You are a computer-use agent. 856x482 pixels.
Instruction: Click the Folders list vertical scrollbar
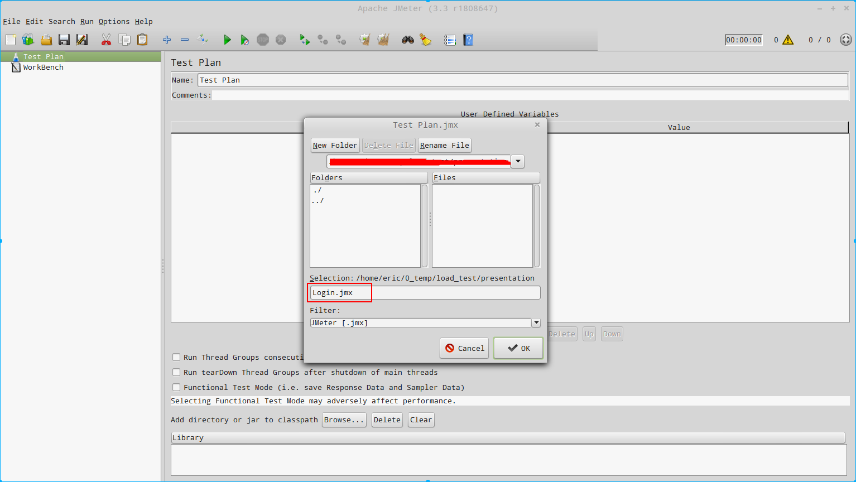[425, 226]
